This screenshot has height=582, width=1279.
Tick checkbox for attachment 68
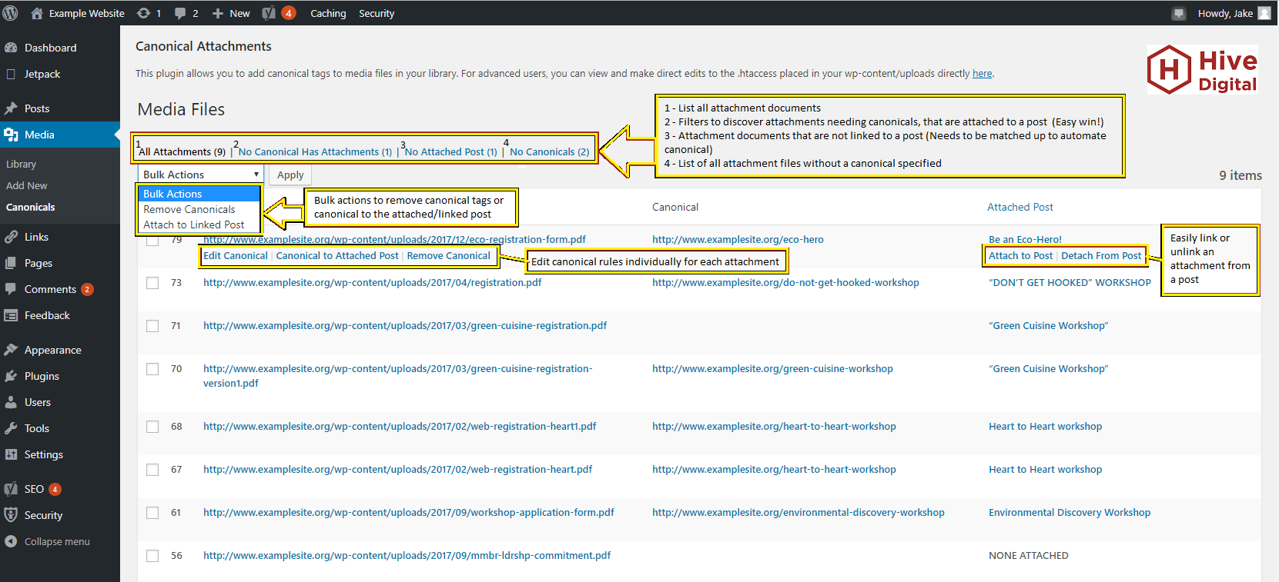pos(152,427)
